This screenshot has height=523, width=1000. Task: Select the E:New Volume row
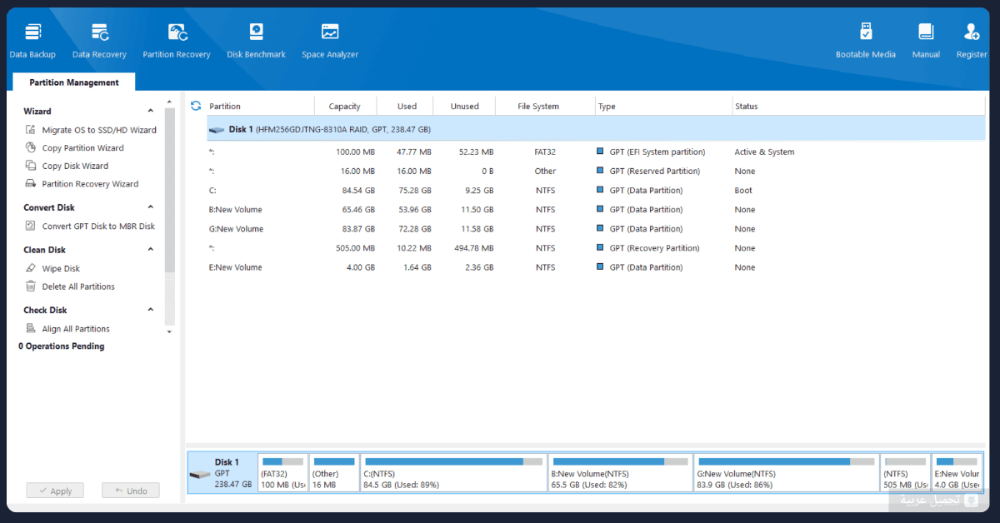[596, 267]
